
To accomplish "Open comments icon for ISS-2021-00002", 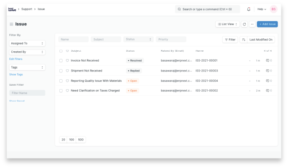I will click(x=267, y=90).
